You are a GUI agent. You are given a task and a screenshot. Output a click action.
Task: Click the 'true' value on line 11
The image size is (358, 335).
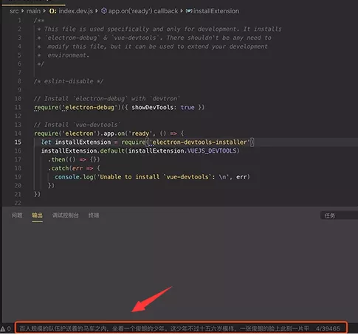(187, 107)
